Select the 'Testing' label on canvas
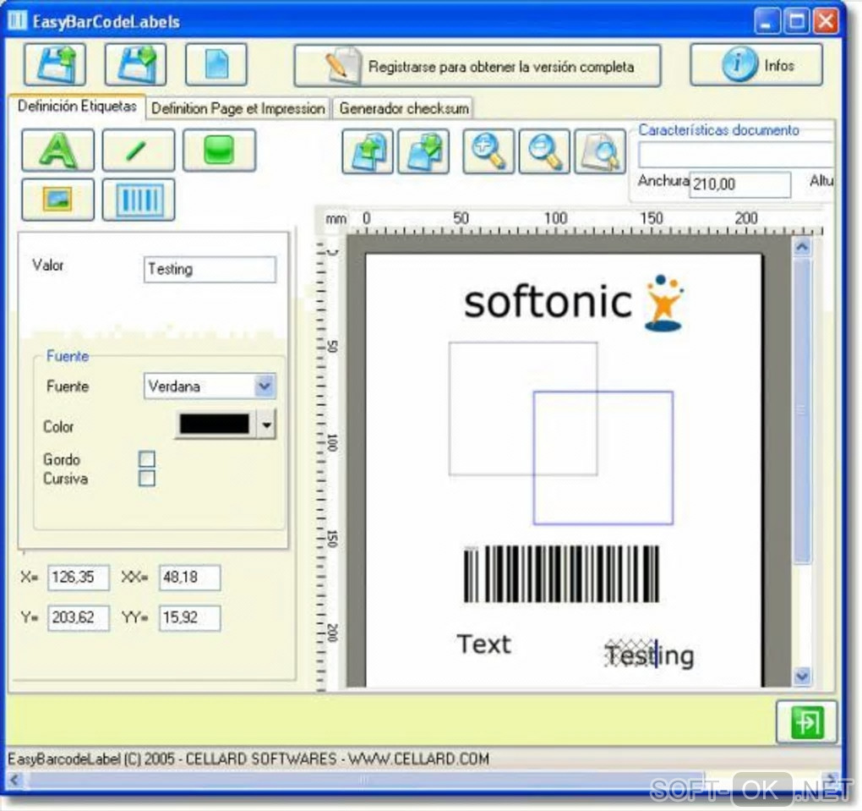This screenshot has height=811, width=862. (649, 655)
